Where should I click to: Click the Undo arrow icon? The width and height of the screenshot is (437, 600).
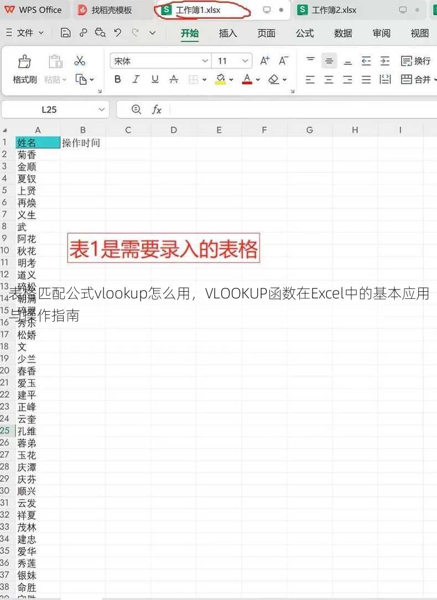coord(118,33)
